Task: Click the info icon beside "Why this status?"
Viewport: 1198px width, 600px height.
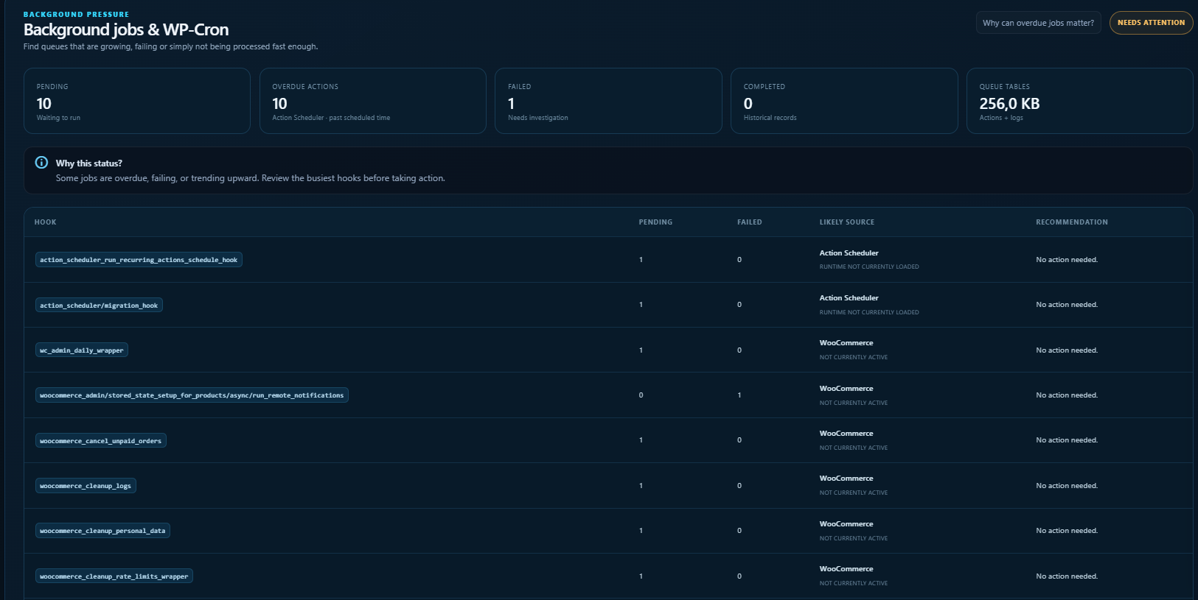Action: [x=41, y=163]
